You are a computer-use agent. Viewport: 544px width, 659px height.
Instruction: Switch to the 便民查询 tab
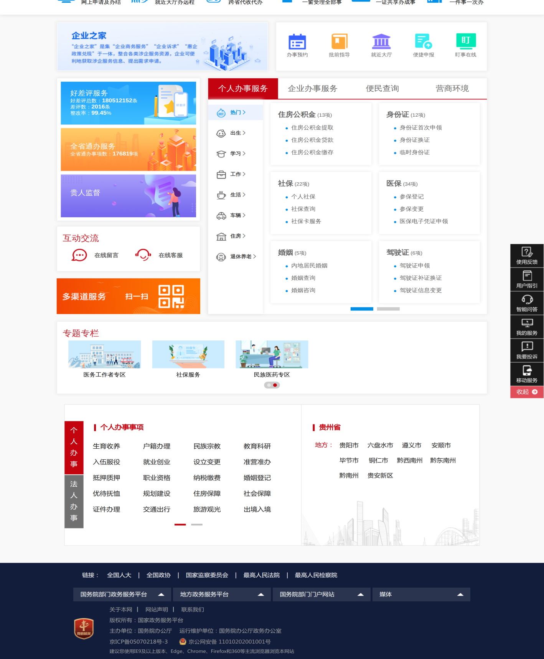pyautogui.click(x=382, y=89)
